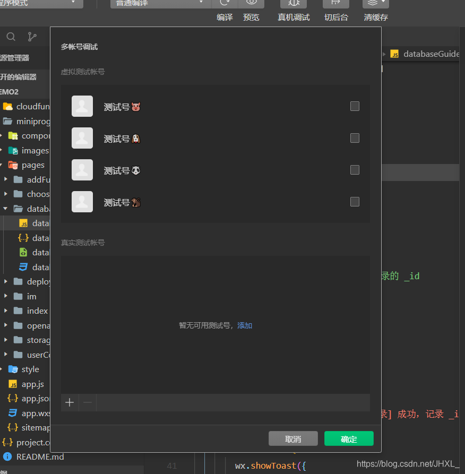
Task: Expand the addFunction folder arrow
Action: pyautogui.click(x=5, y=179)
